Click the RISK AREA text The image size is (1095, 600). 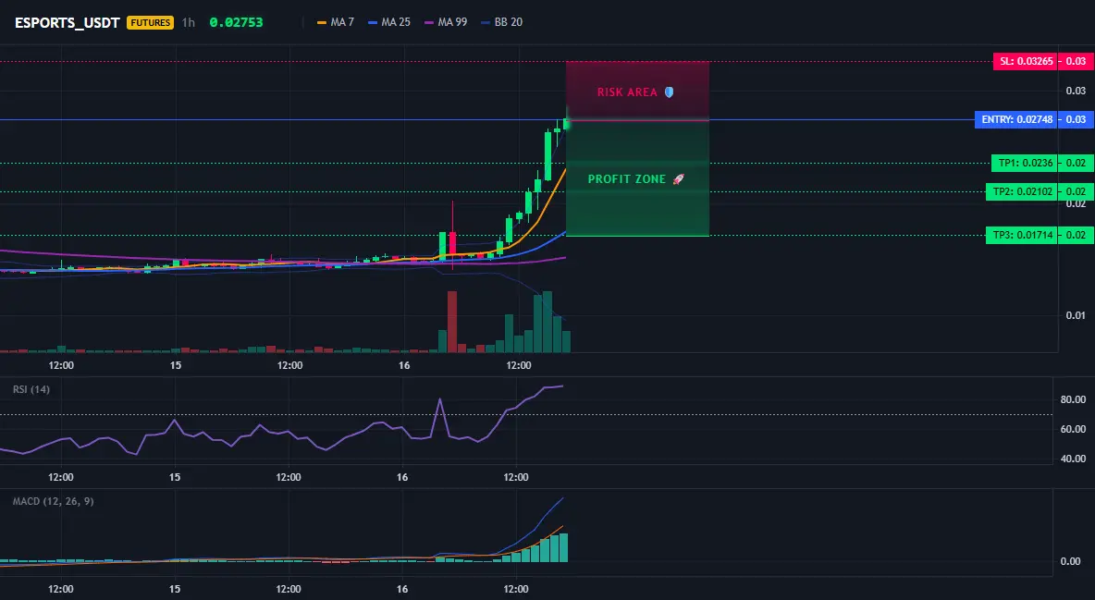coord(627,92)
